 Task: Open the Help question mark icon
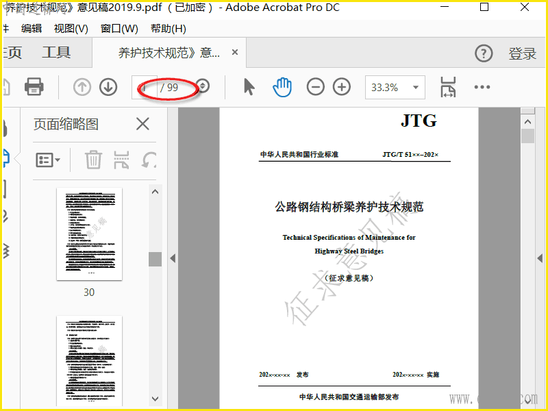pos(484,53)
